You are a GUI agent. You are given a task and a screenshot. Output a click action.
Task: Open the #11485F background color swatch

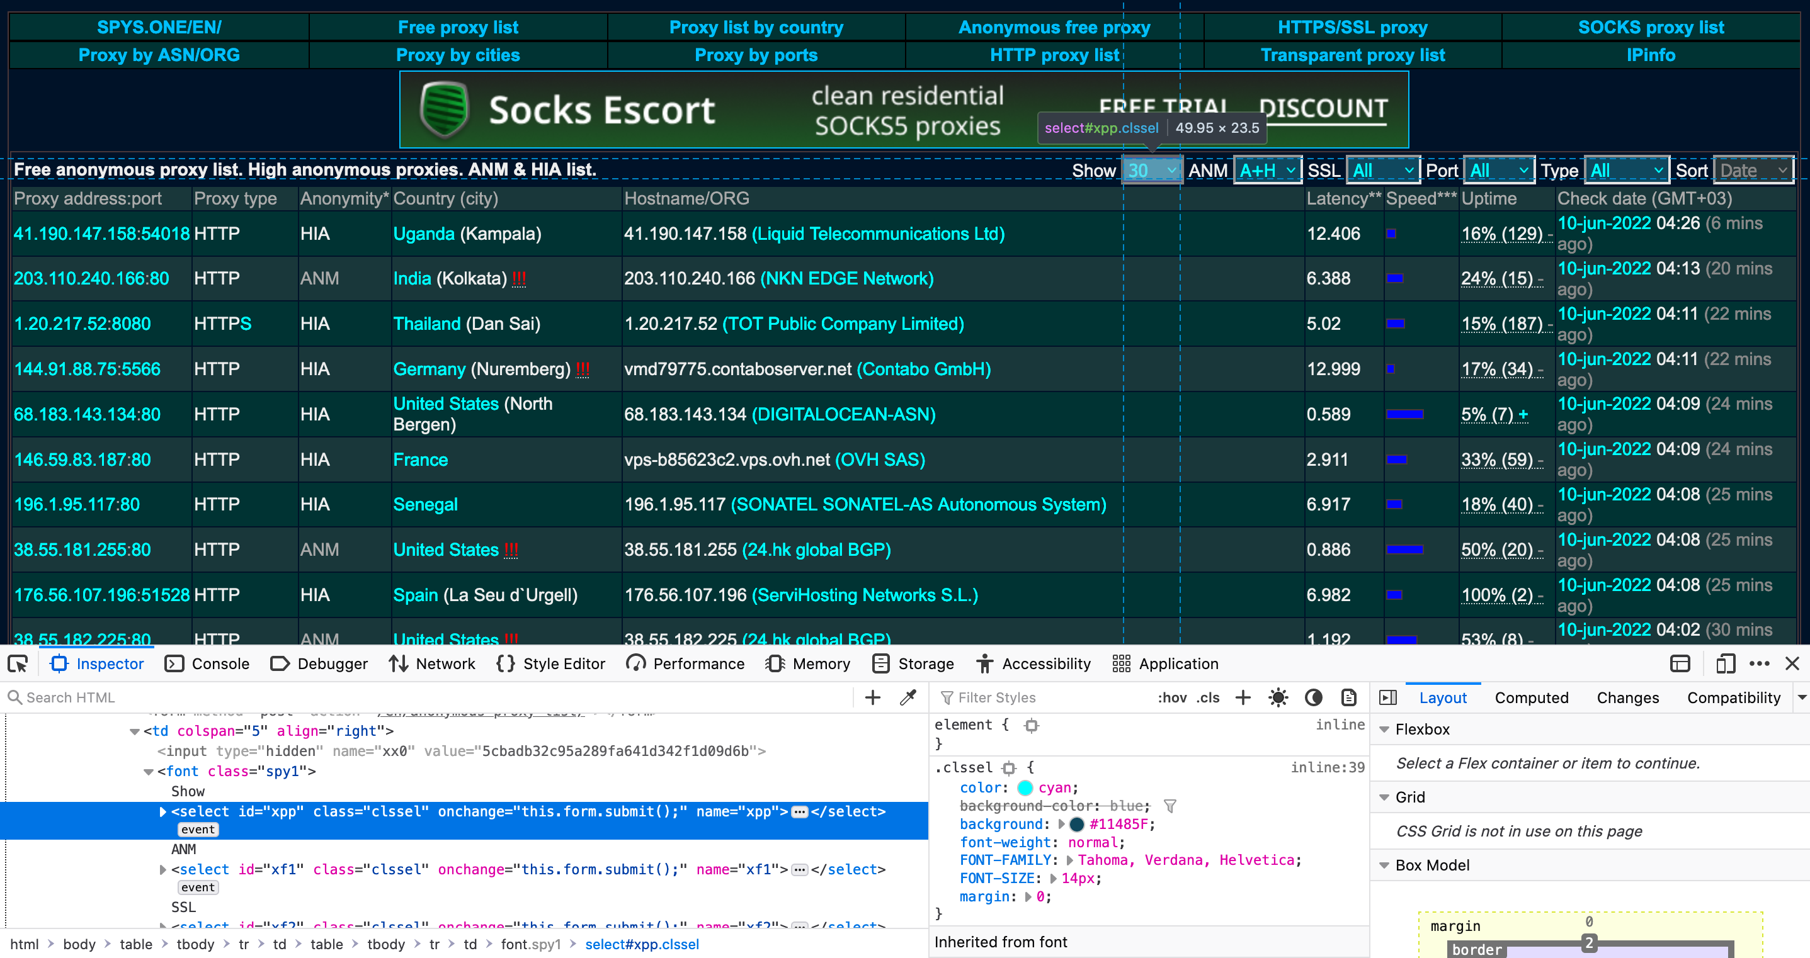[x=1076, y=825]
